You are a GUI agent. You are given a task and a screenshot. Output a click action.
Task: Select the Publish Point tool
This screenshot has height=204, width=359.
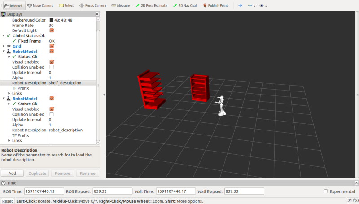tap(215, 6)
